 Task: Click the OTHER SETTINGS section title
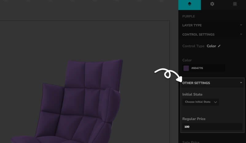click(196, 83)
